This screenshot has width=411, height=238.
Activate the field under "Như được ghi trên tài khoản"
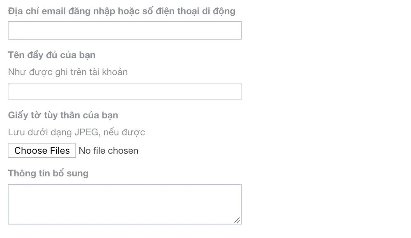pyautogui.click(x=125, y=91)
